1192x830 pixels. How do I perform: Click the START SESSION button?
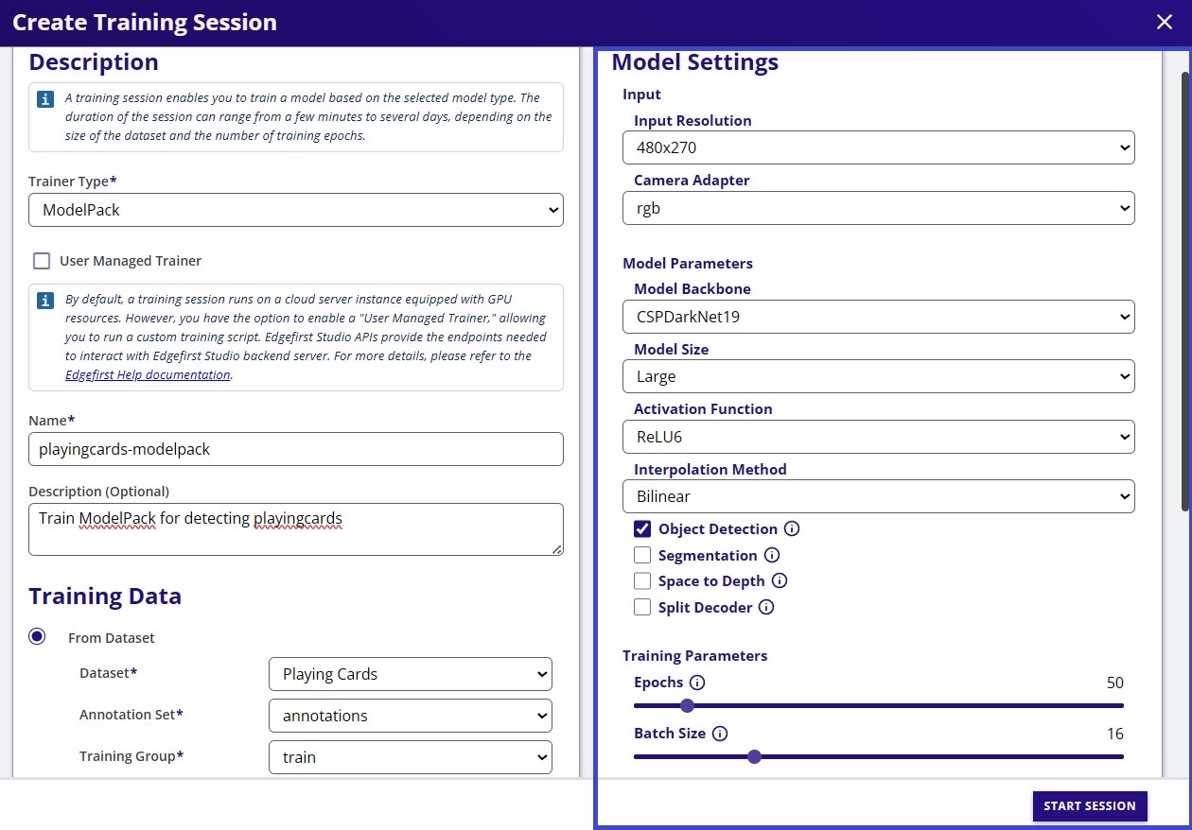pyautogui.click(x=1089, y=805)
